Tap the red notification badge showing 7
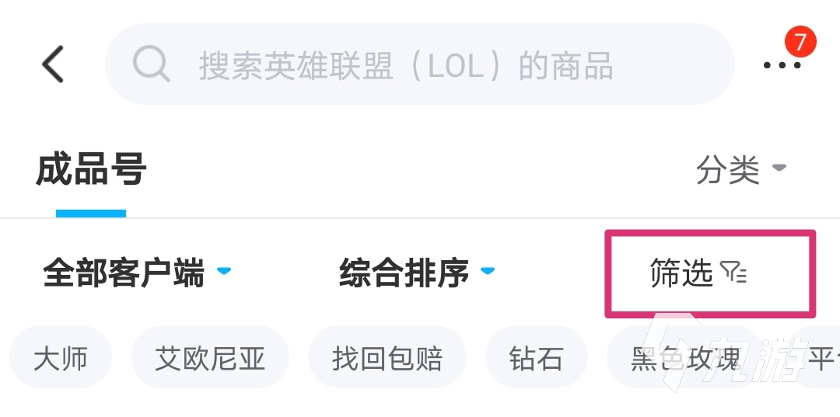 tap(800, 41)
